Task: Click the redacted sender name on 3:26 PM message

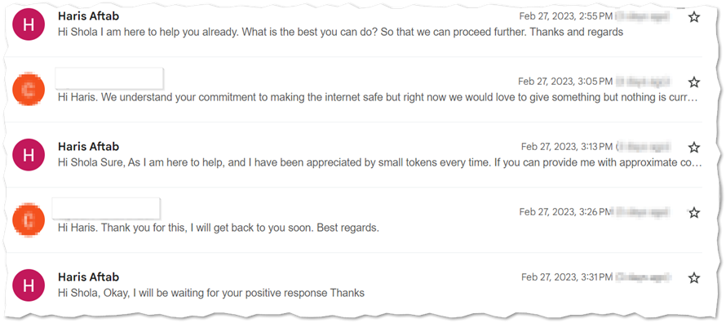Action: tap(107, 208)
